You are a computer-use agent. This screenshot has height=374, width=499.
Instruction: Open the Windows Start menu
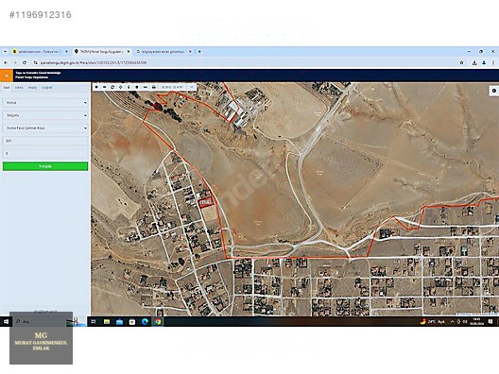6,321
